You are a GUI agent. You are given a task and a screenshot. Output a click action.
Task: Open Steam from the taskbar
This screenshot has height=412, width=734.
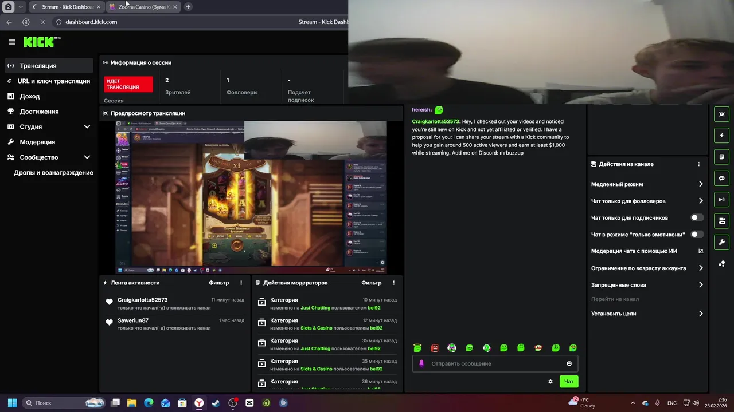coord(216,403)
